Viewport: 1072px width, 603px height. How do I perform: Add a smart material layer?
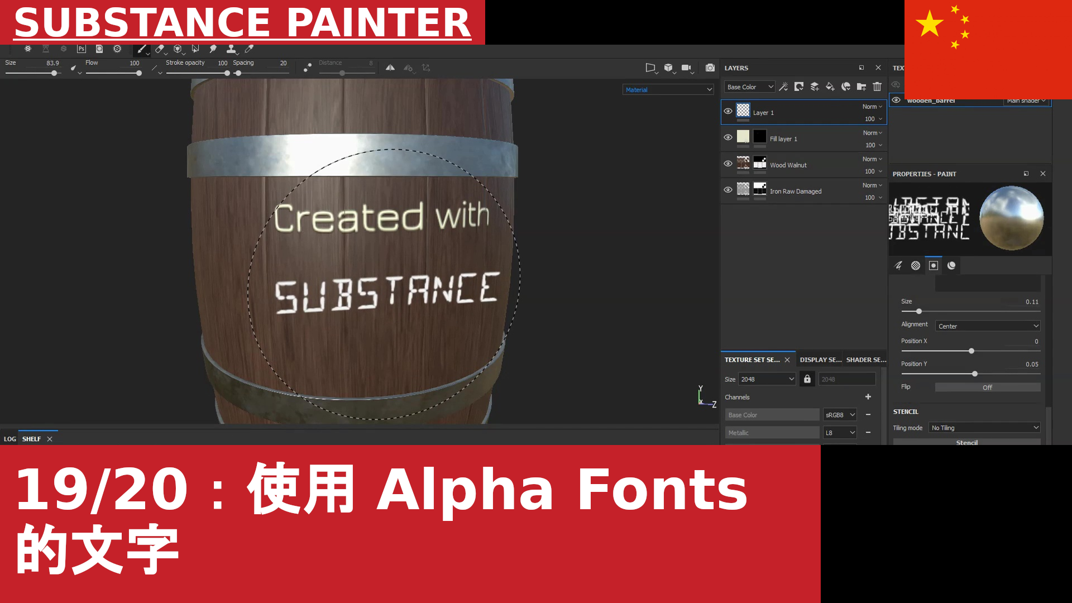pos(846,87)
